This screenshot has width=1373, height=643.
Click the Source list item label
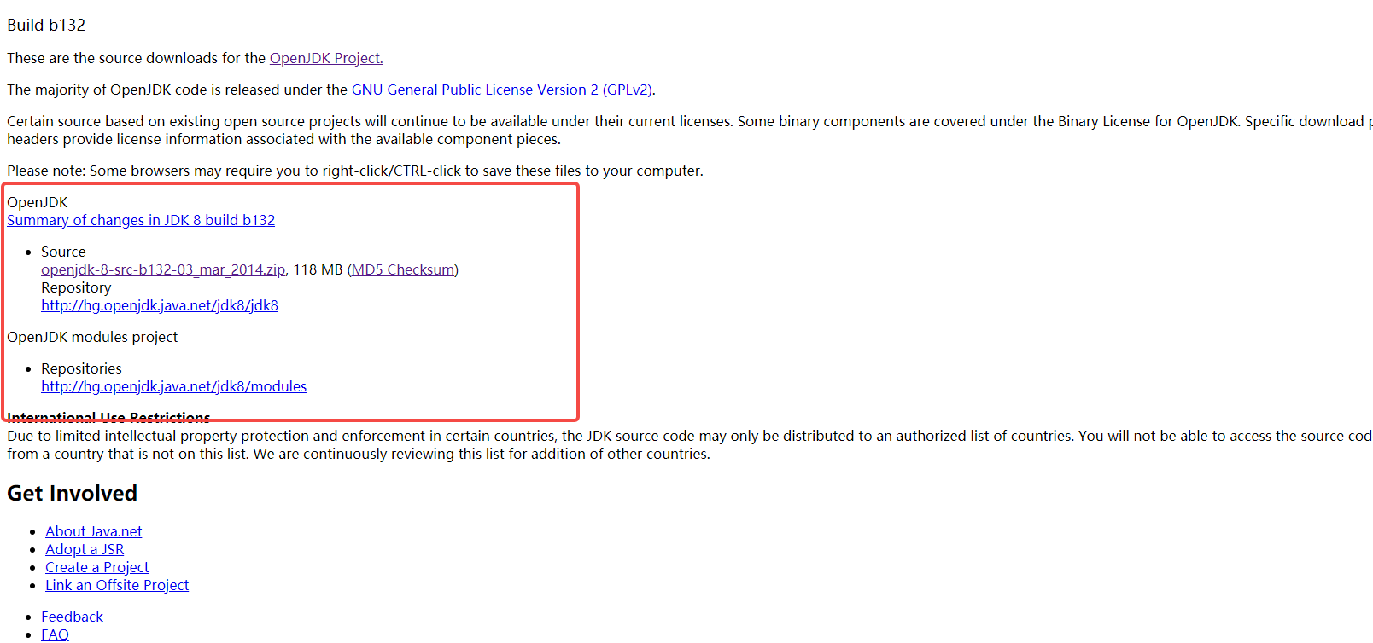(63, 252)
